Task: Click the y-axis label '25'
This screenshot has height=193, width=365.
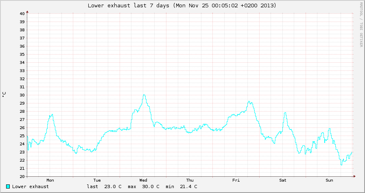Action: point(22,136)
